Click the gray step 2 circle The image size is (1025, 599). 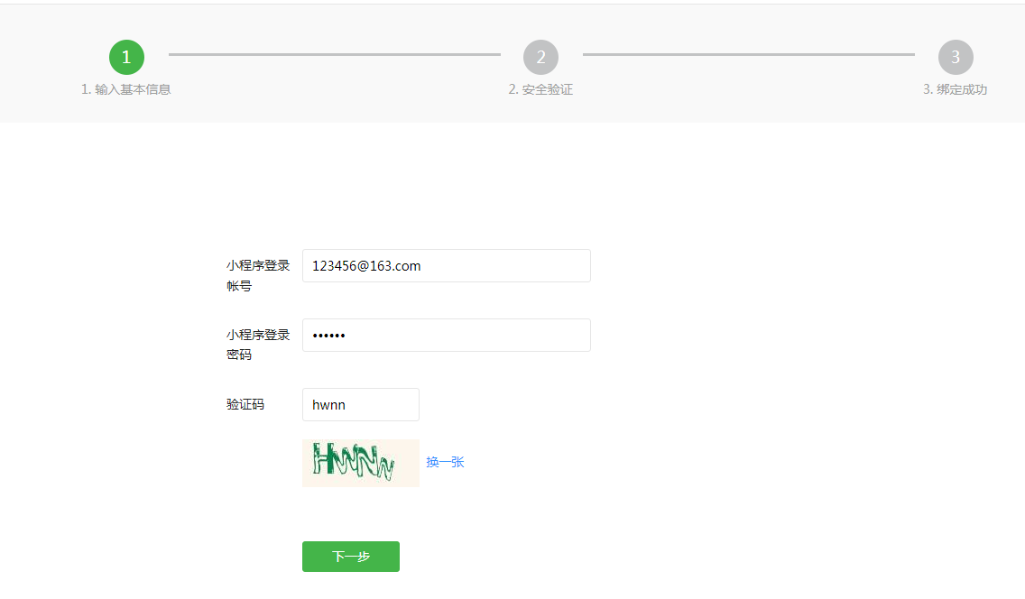[540, 57]
